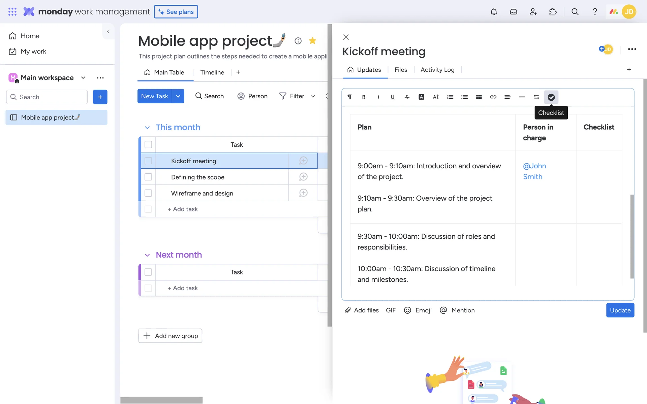Click the Checklist icon in editor toolbar
This screenshot has height=404, width=647.
(551, 97)
